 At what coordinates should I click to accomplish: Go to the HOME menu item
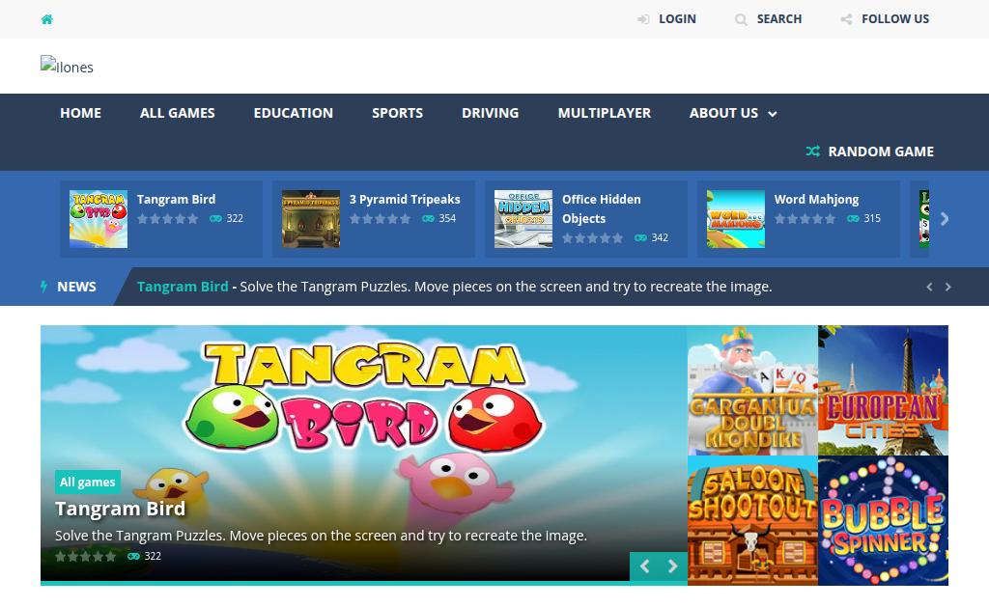pyautogui.click(x=80, y=113)
